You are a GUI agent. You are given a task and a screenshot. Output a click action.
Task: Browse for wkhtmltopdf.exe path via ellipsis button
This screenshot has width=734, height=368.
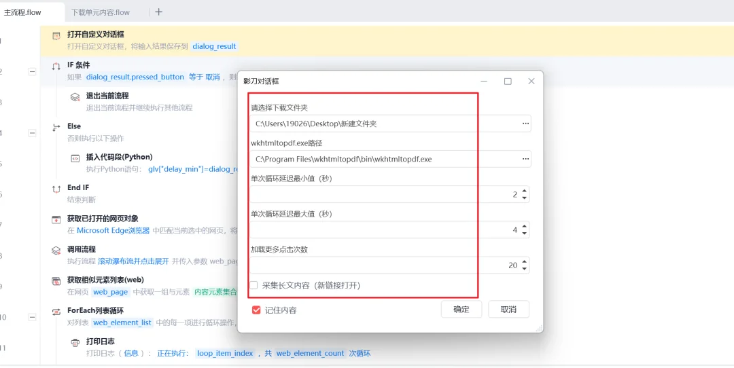pyautogui.click(x=525, y=159)
